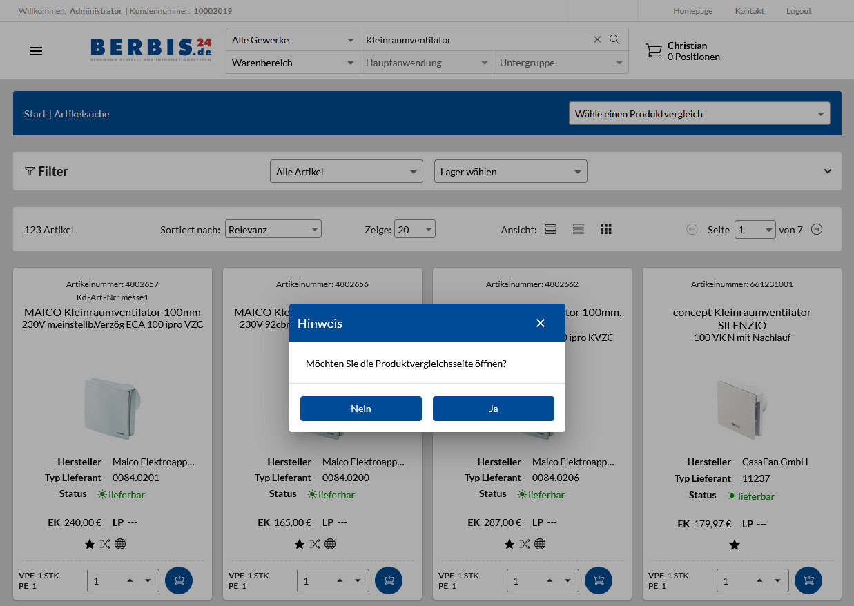Open globe web link for article 4802656
The height and width of the screenshot is (606, 854).
330,544
